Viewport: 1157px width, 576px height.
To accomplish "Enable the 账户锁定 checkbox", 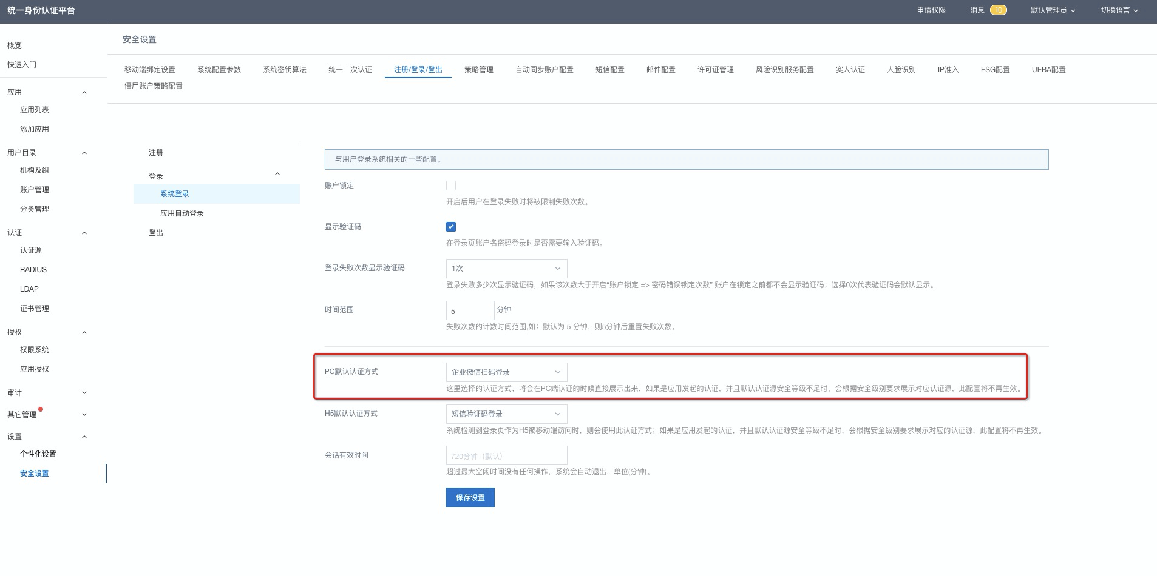I will pos(451,186).
